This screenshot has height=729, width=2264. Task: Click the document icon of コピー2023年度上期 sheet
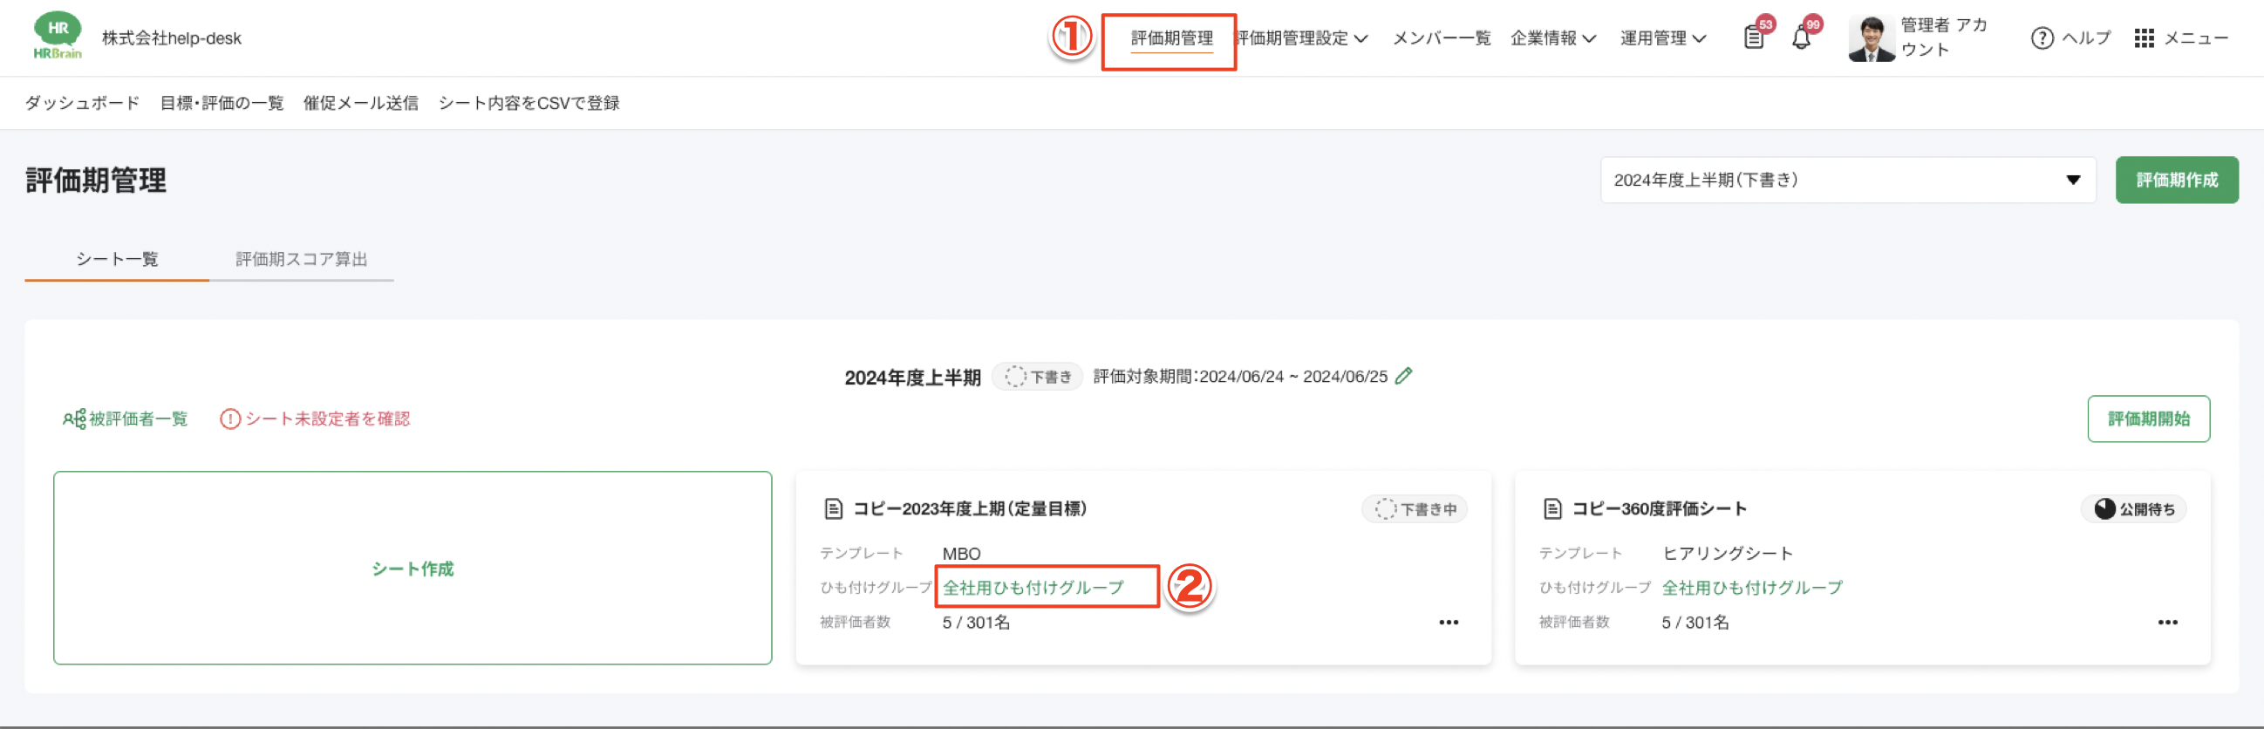833,508
